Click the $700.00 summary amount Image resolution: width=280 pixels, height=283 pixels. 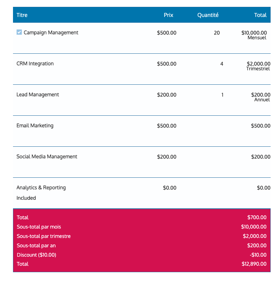pyautogui.click(x=257, y=217)
